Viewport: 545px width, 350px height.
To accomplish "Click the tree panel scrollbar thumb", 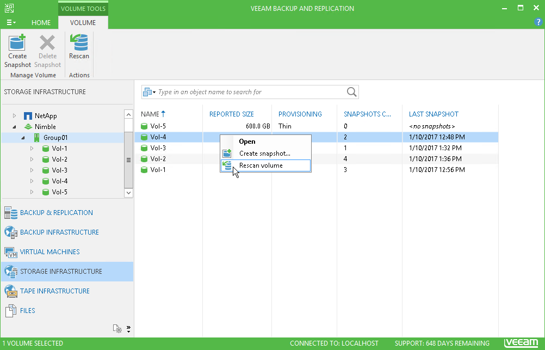I will click(128, 160).
